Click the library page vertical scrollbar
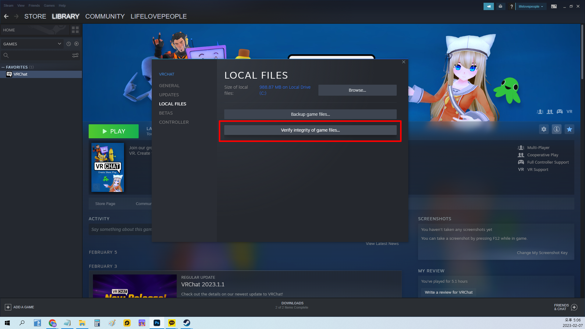Image resolution: width=585 pixels, height=329 pixels. click(x=582, y=52)
